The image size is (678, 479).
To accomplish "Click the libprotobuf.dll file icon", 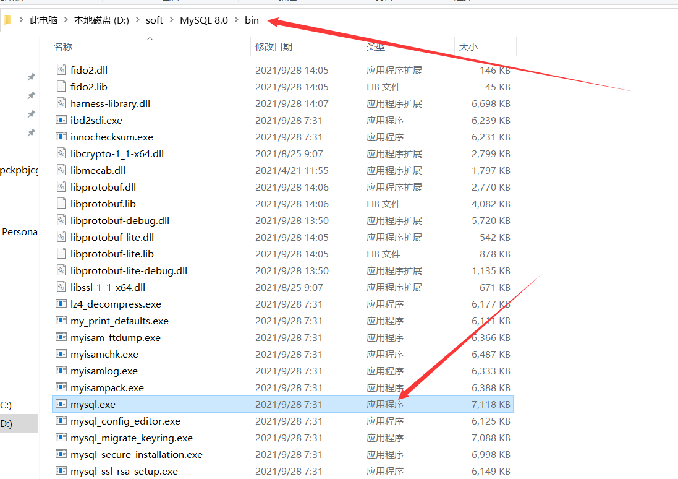I will pyautogui.click(x=61, y=187).
